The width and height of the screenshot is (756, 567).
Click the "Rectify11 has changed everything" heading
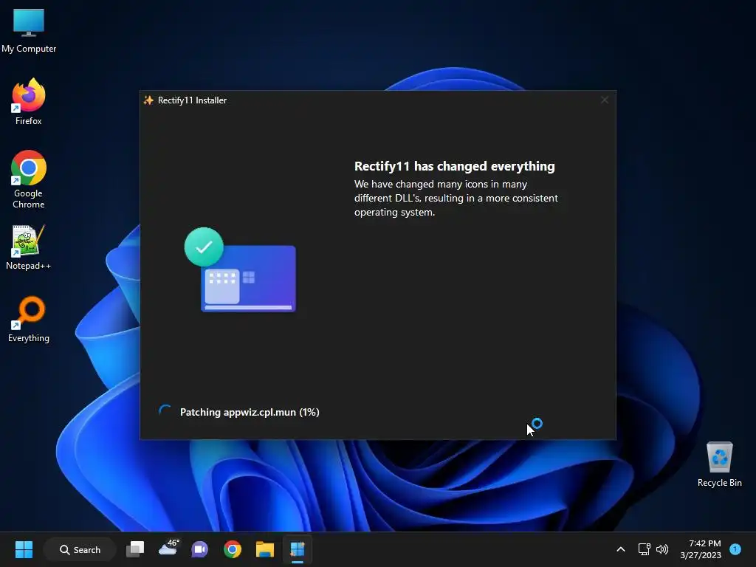pos(455,166)
